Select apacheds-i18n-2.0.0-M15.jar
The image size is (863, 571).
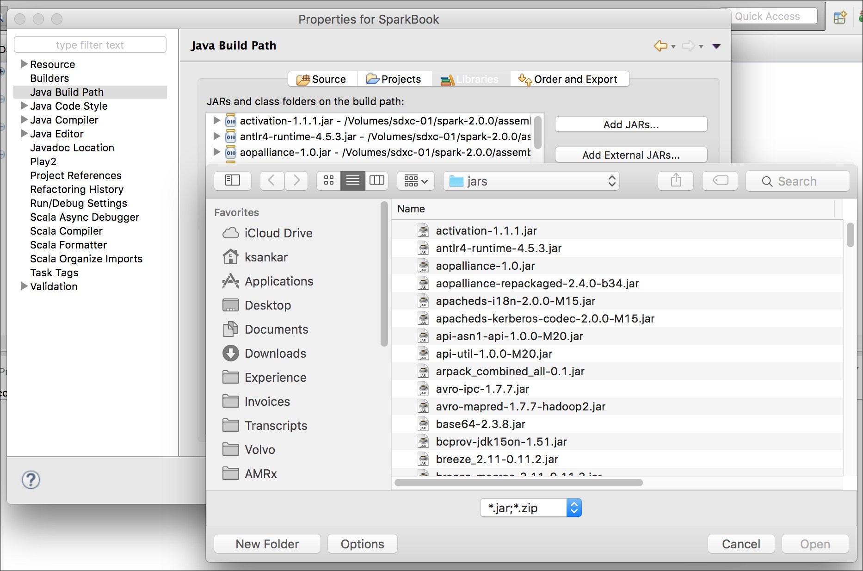point(617,301)
